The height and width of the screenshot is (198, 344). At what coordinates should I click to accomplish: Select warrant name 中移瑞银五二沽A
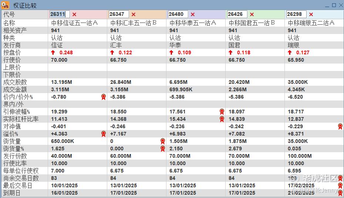pos(311,23)
